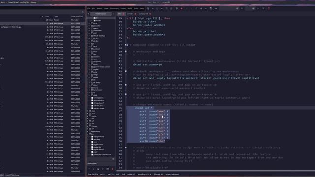Close the polybar.dk editor tab

[x=150, y=14]
